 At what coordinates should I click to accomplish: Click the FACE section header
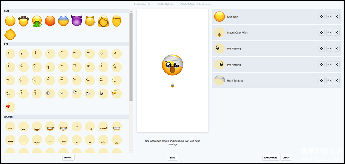click(66, 11)
